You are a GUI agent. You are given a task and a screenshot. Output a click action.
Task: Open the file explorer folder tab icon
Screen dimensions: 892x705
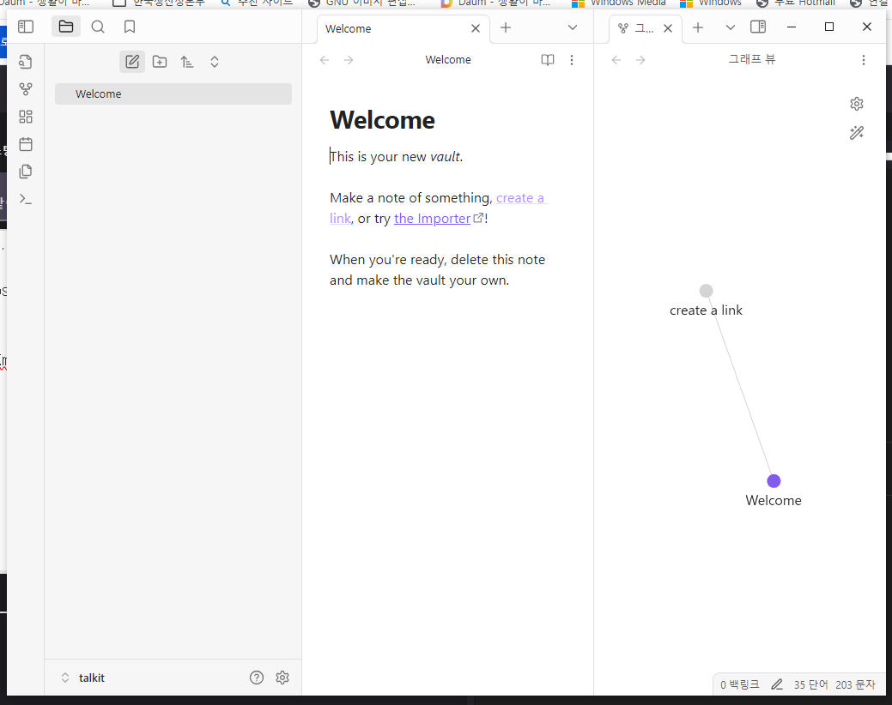point(66,27)
